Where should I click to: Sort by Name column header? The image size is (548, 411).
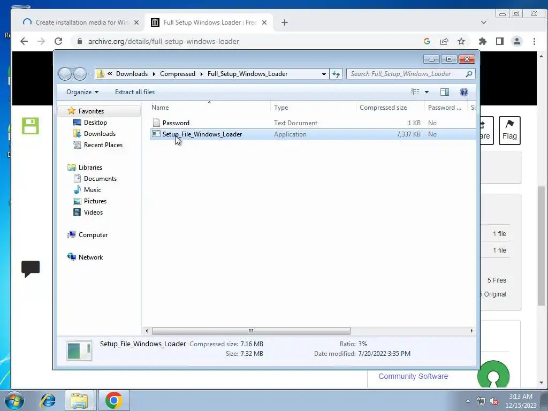(x=210, y=107)
